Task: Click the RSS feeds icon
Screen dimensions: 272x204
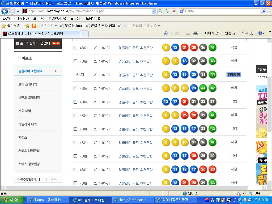Action: click(177, 33)
